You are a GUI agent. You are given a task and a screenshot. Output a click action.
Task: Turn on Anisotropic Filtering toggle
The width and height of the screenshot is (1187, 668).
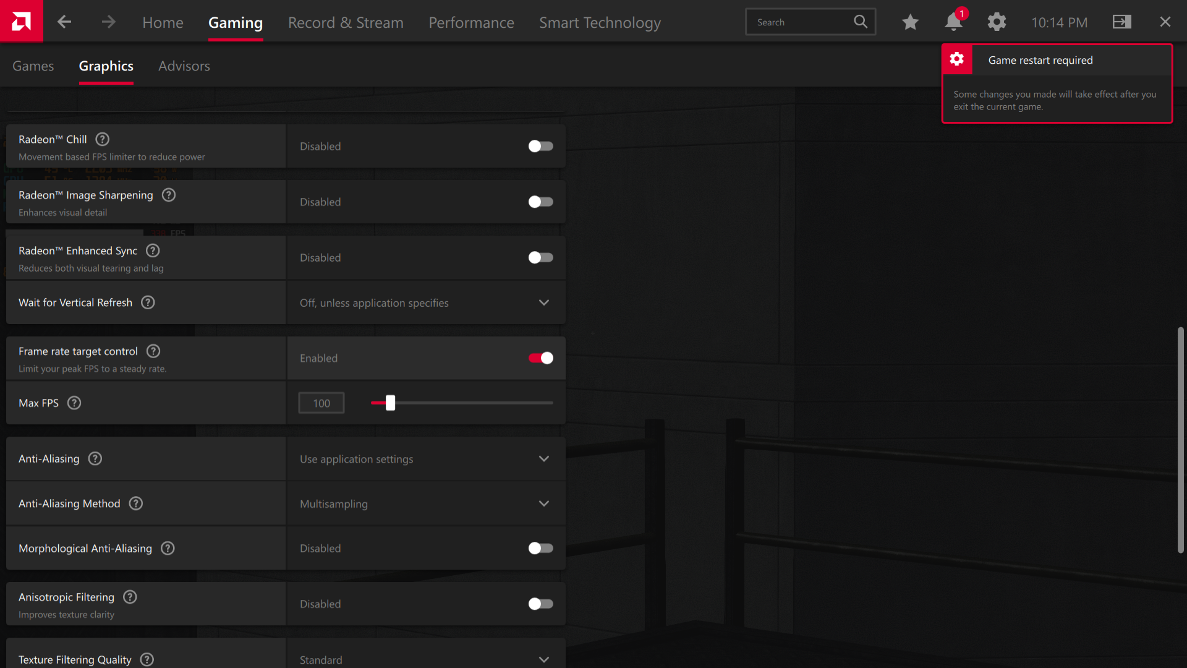click(540, 604)
